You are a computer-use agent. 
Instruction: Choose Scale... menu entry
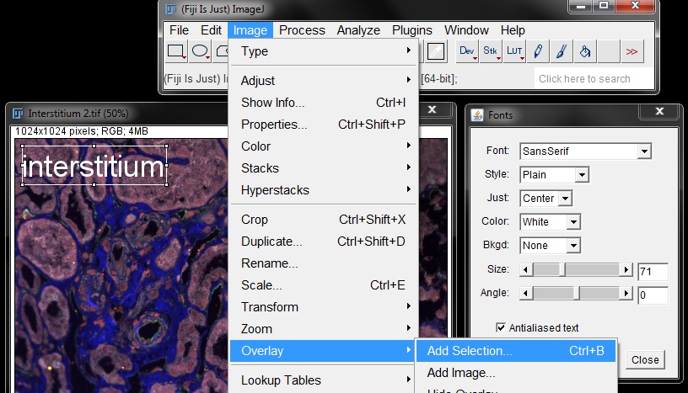point(324,285)
